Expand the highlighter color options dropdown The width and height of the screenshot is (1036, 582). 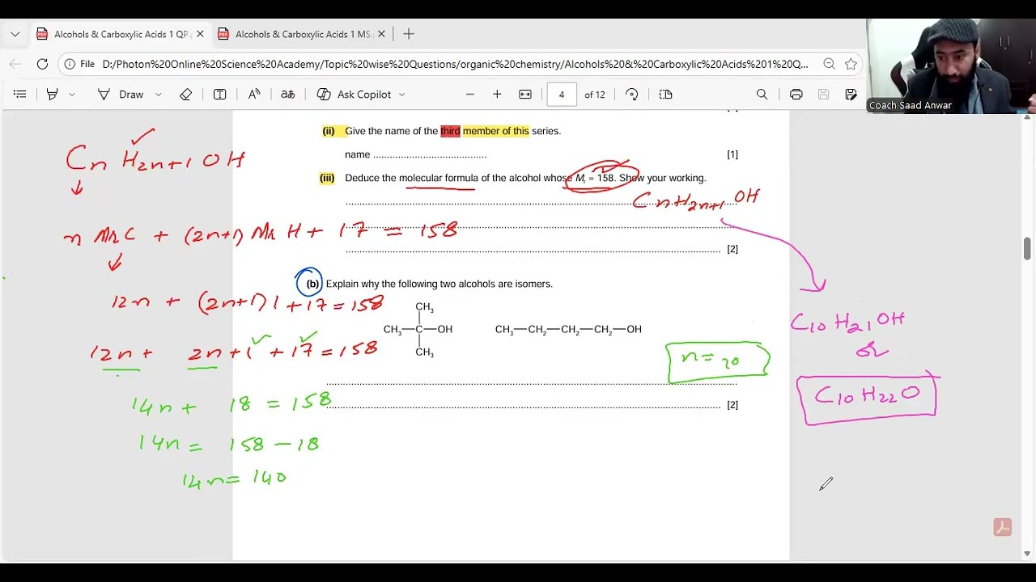[72, 95]
